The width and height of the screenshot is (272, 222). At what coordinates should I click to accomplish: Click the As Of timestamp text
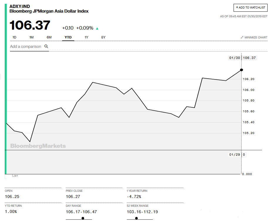point(244,16)
